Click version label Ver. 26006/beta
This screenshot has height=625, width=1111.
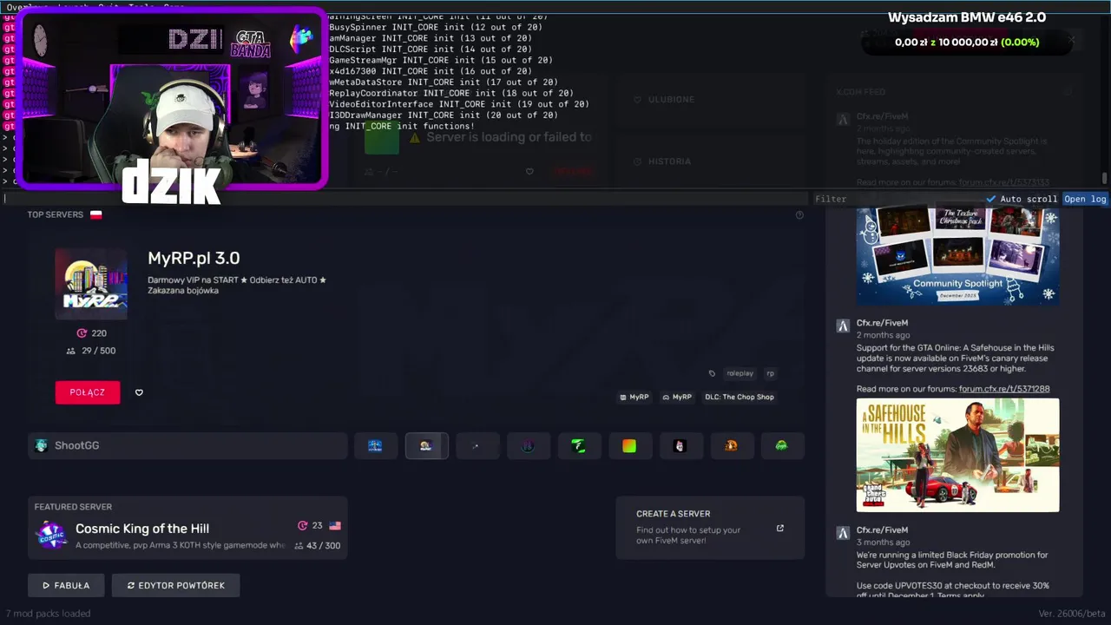[x=1072, y=614]
